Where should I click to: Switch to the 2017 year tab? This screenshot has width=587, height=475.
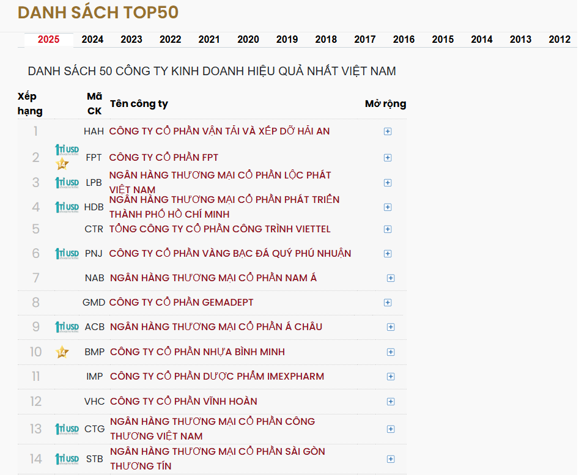pyautogui.click(x=365, y=39)
